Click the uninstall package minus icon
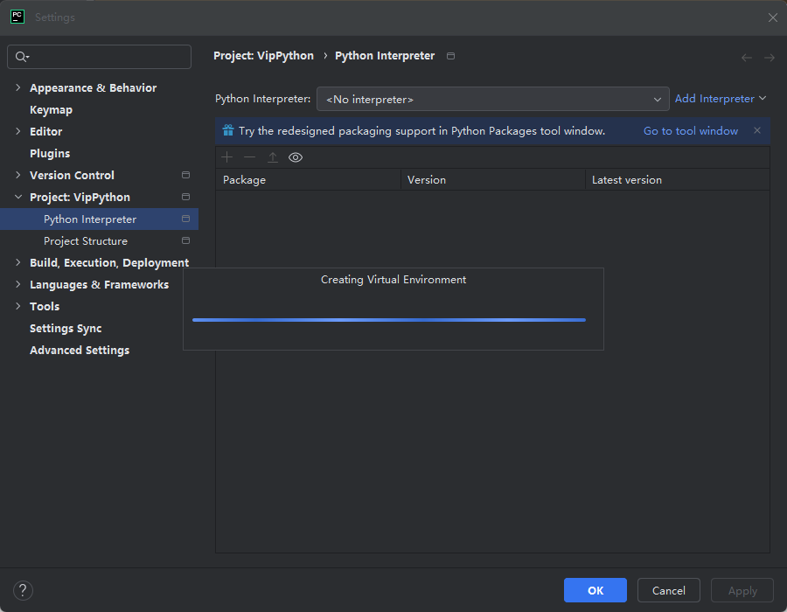787x612 pixels. click(249, 157)
